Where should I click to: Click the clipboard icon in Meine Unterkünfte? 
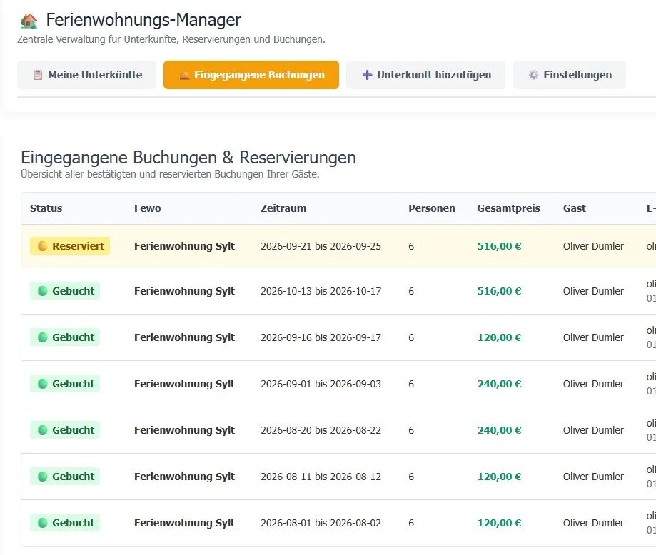pos(38,75)
